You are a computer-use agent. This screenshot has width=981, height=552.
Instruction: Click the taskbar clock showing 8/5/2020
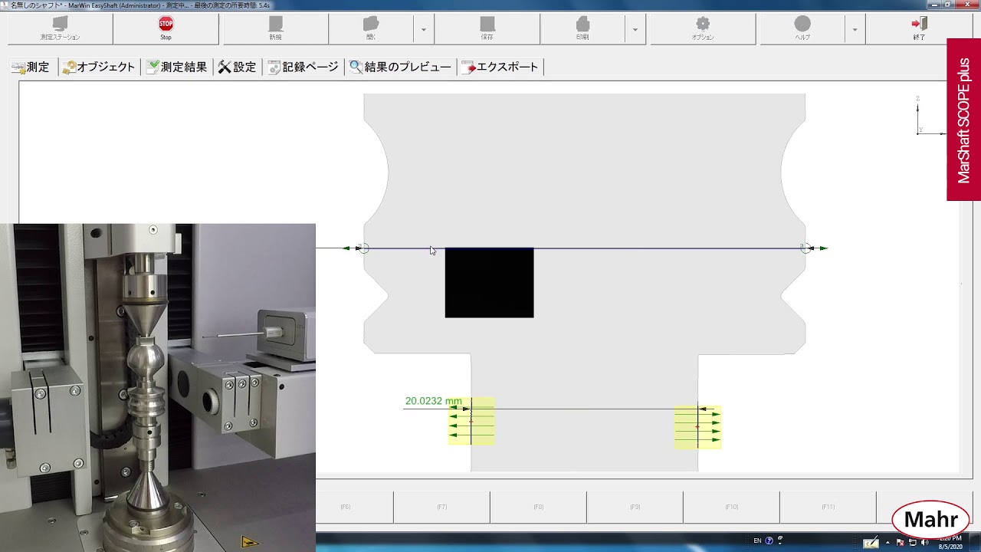[x=950, y=543]
